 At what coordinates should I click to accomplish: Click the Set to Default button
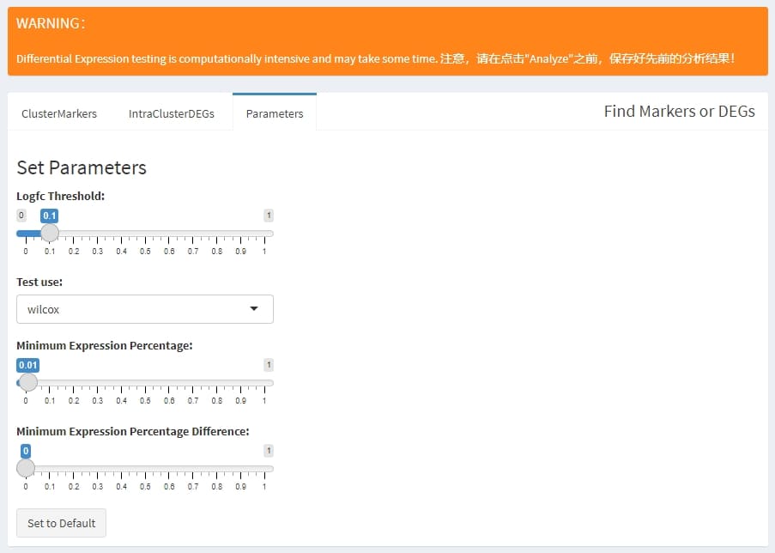pos(61,523)
